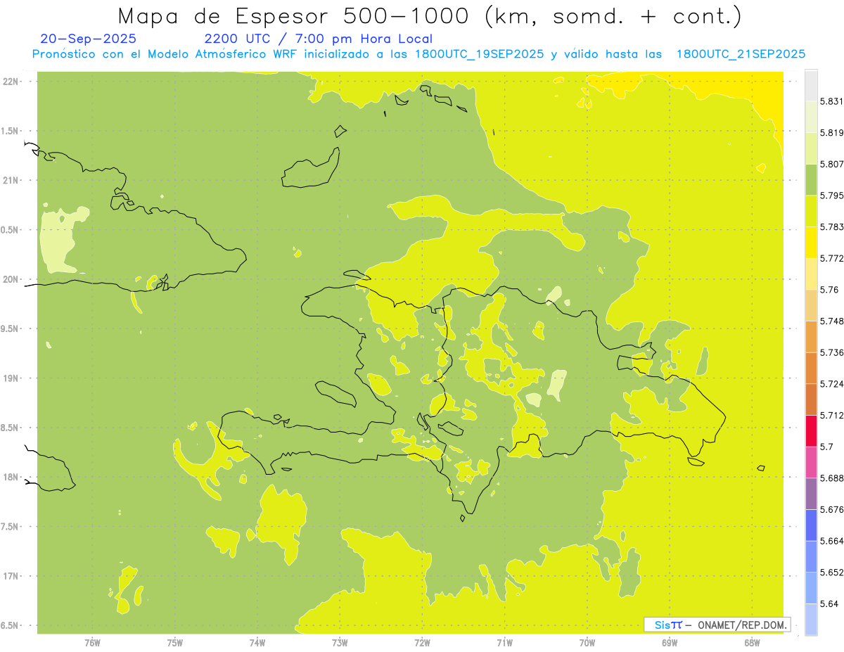This screenshot has width=844, height=652.
Task: Click the "5.807" colorbar value
Action: pos(831,164)
